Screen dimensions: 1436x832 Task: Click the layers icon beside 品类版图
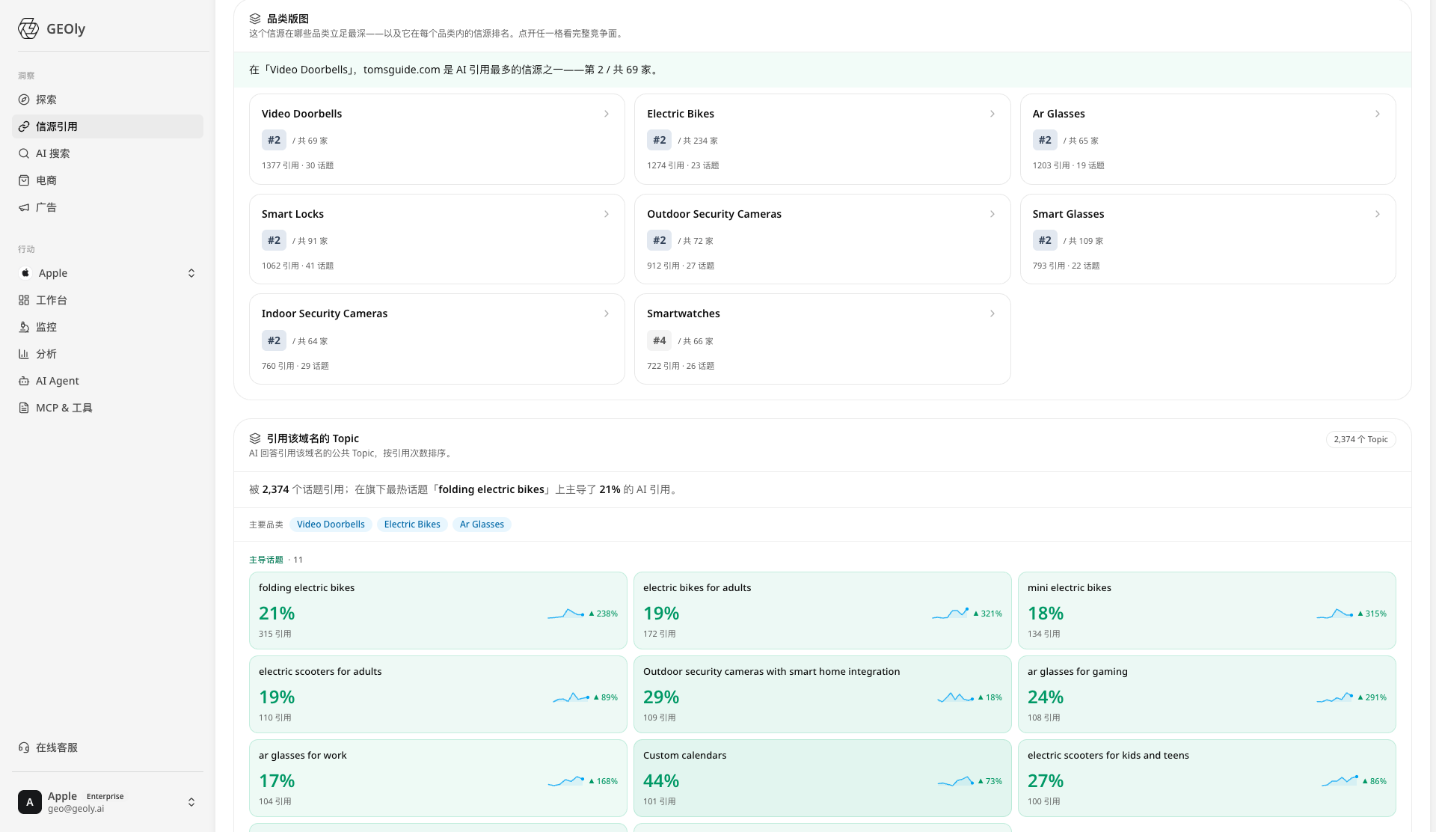[255, 19]
